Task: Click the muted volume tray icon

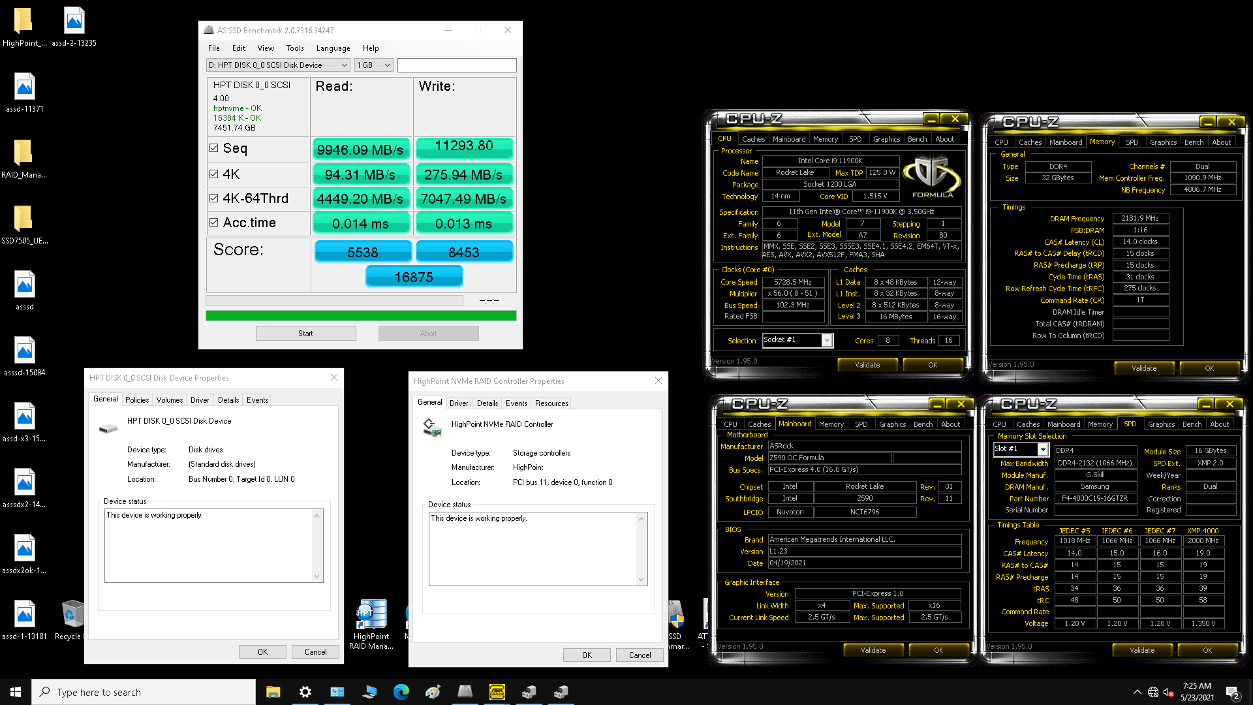Action: (x=1169, y=692)
